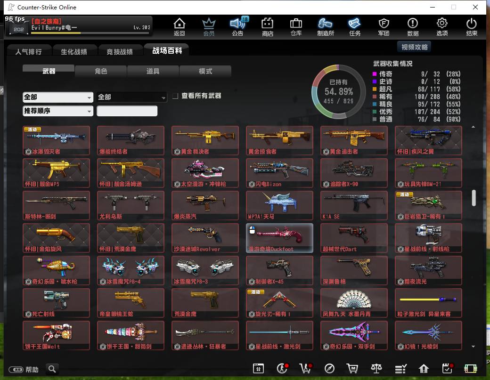
Task: Select the 深渊鲁格 pistol card
Action: pos(354,270)
